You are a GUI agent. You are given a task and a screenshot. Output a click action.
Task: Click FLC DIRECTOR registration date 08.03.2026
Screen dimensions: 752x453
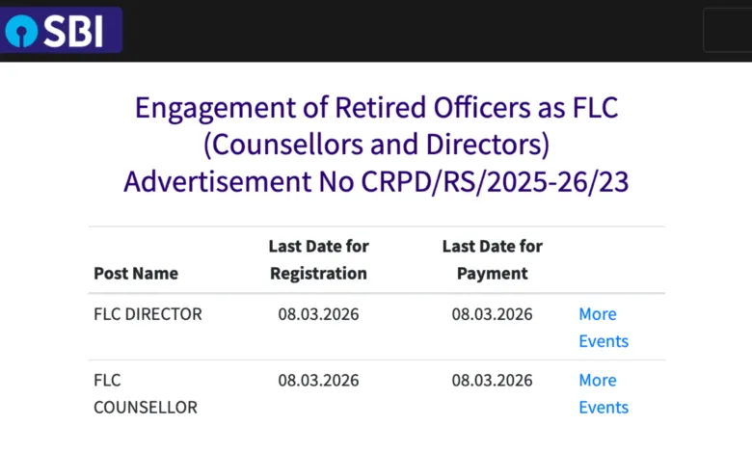[318, 314]
